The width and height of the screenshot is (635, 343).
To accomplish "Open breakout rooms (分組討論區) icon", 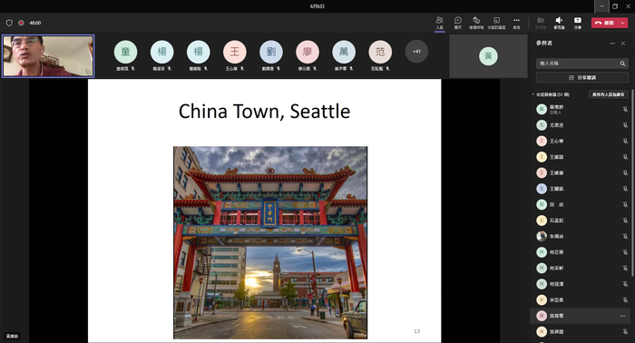I will tap(496, 23).
